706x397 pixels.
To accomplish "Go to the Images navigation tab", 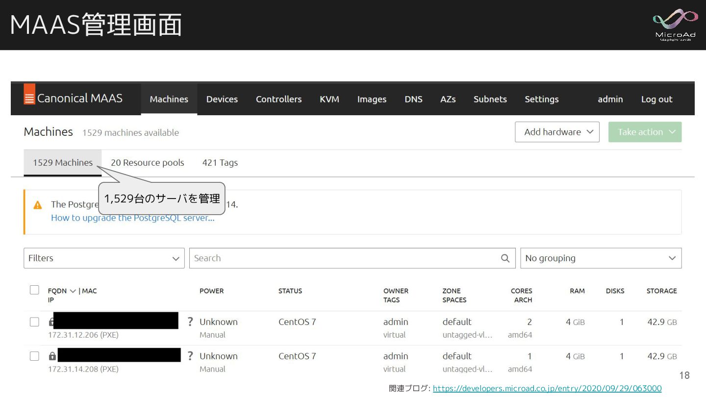I will [372, 99].
